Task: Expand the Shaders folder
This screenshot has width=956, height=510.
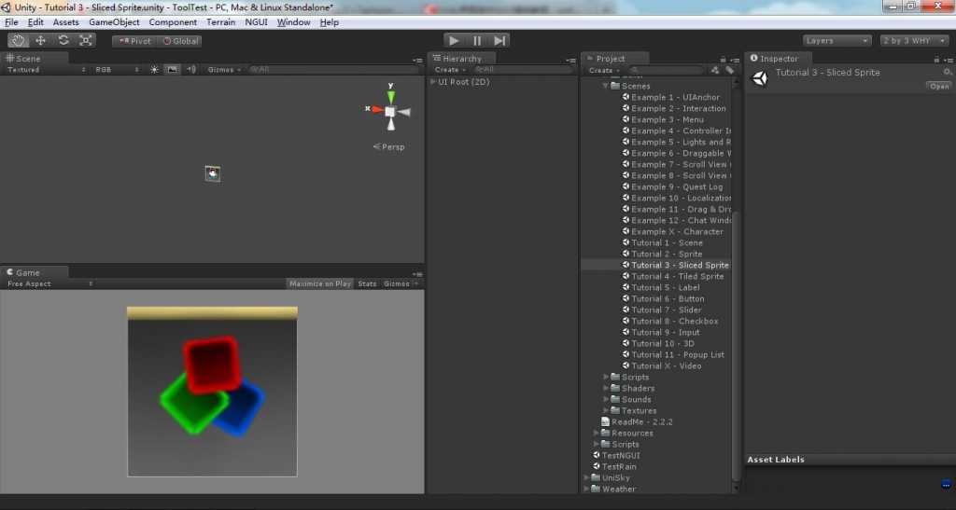Action: [x=605, y=388]
